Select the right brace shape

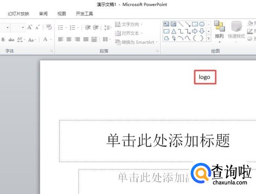click(x=202, y=38)
